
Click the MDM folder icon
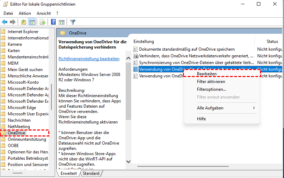pos(3,63)
